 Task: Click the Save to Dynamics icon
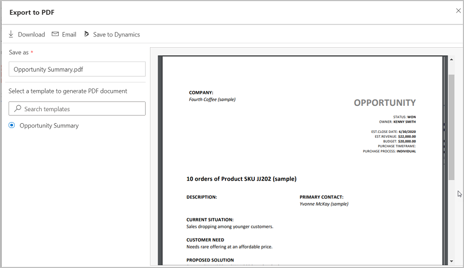pos(86,34)
